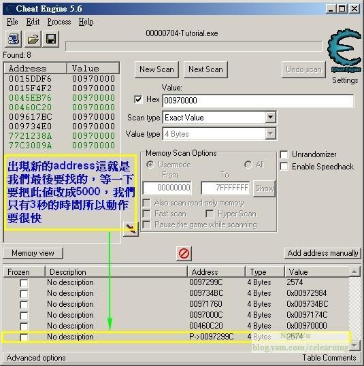Open the Scan type dropdown

pos(270,118)
